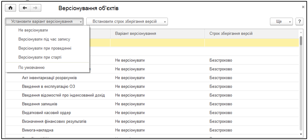
Task: Choose Версіонувати під час запису
Action: (44, 39)
